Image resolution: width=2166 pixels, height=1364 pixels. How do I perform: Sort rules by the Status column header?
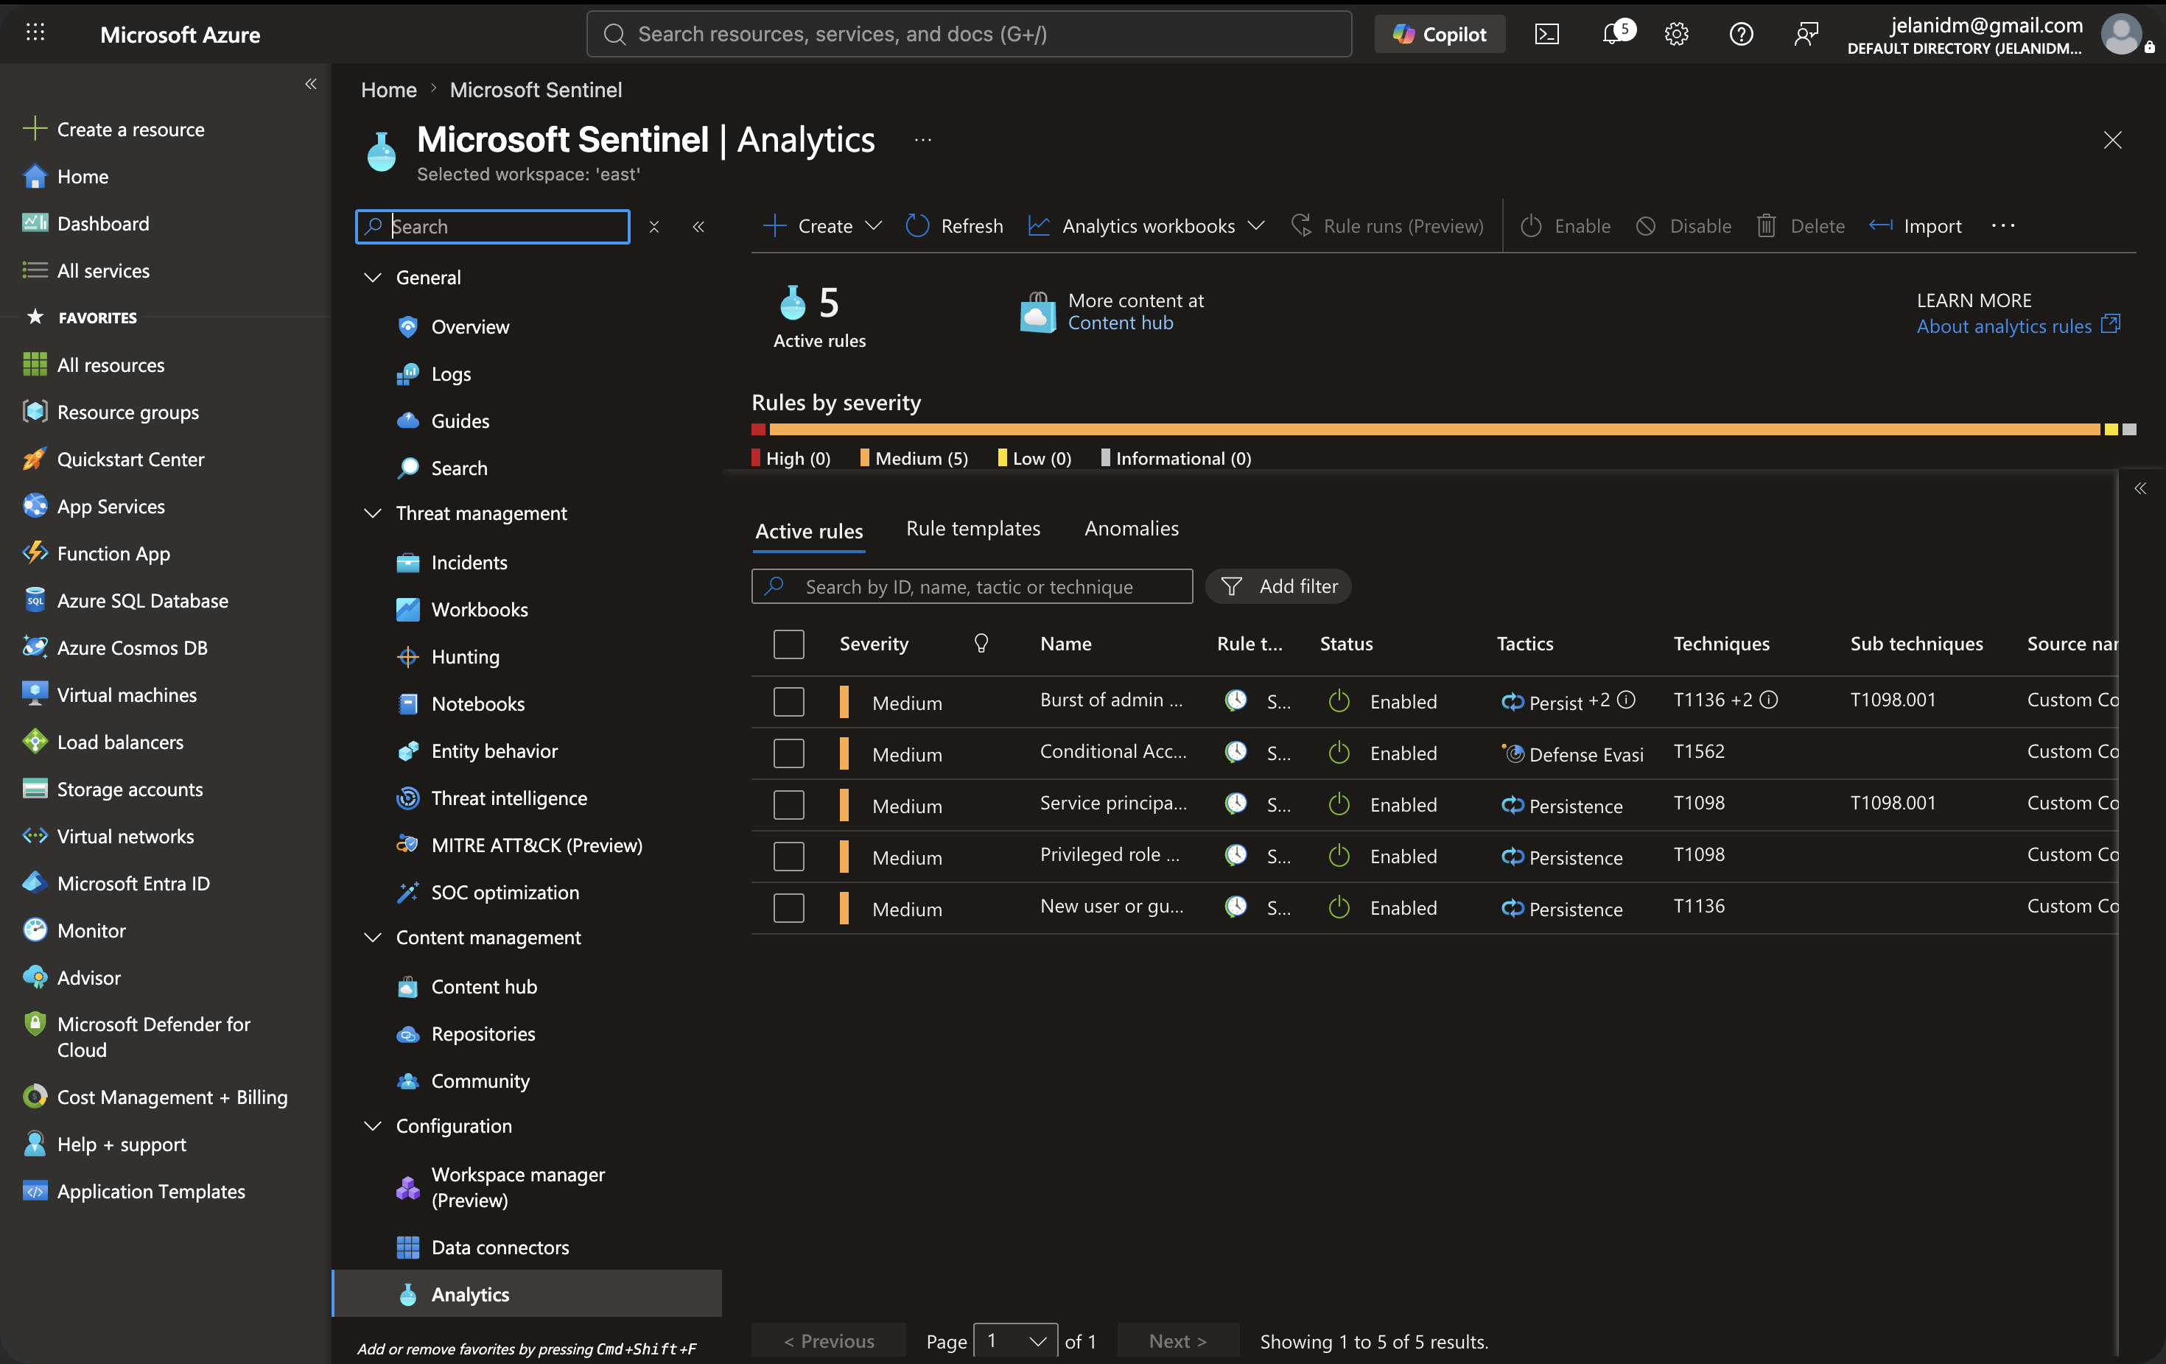point(1347,644)
